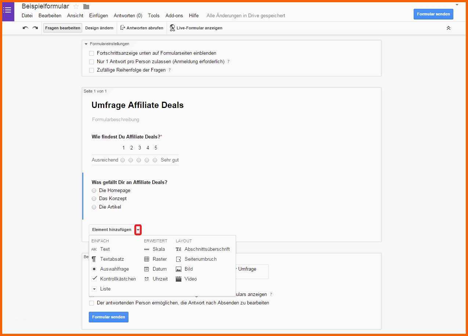Collapse the Formulareinstellungen section
This screenshot has height=336, width=468.
(x=86, y=44)
